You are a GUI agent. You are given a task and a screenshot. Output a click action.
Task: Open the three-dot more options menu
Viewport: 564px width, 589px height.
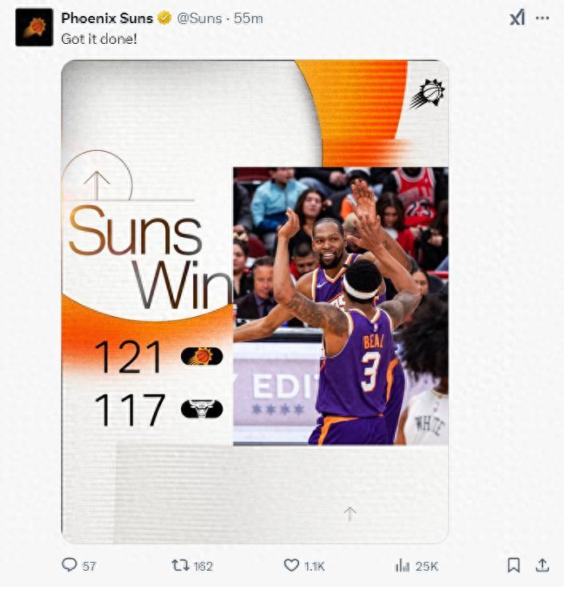[x=542, y=18]
